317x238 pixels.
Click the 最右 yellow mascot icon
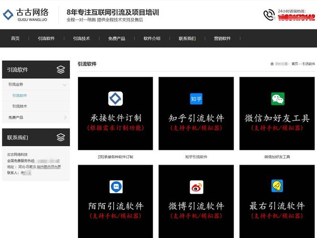(x=277, y=186)
